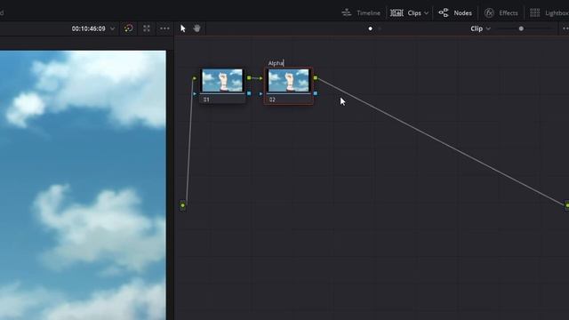Expand the timecode dropdown chevron
This screenshot has width=569, height=320.
click(x=113, y=28)
